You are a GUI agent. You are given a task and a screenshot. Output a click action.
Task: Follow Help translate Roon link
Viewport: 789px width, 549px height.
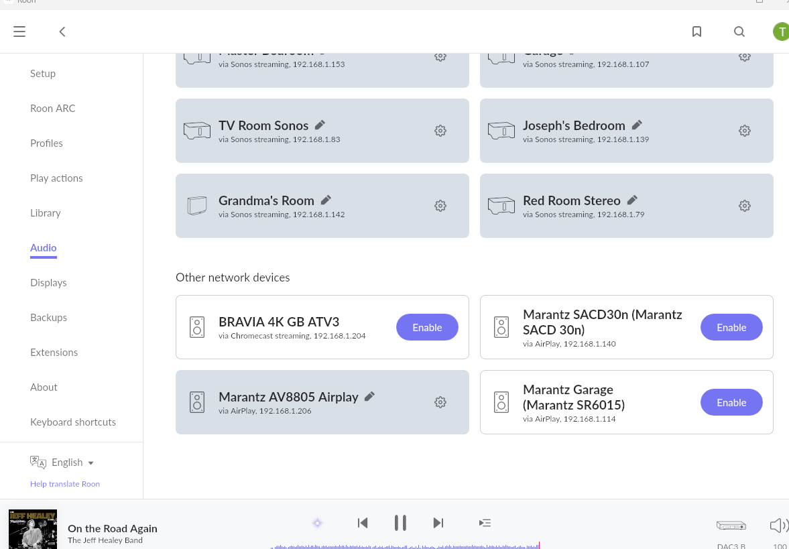[x=65, y=484]
